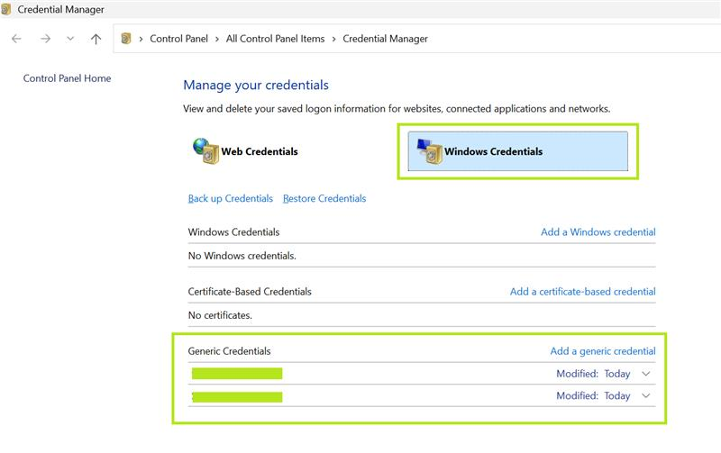Expand the chevron after Control Panel breadcrumb
This screenshot has width=721, height=453.
pos(217,39)
